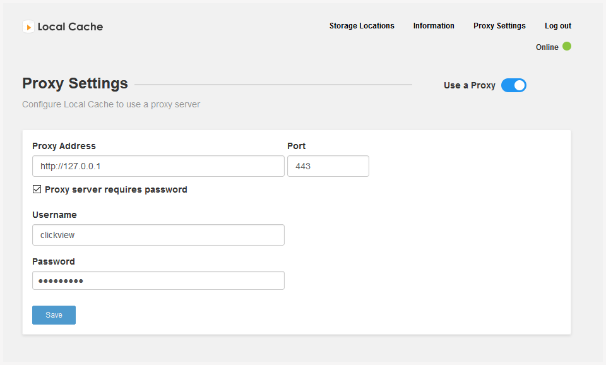This screenshot has height=365, width=606.
Task: Click the Local Cache brand name text
Action: 70,27
